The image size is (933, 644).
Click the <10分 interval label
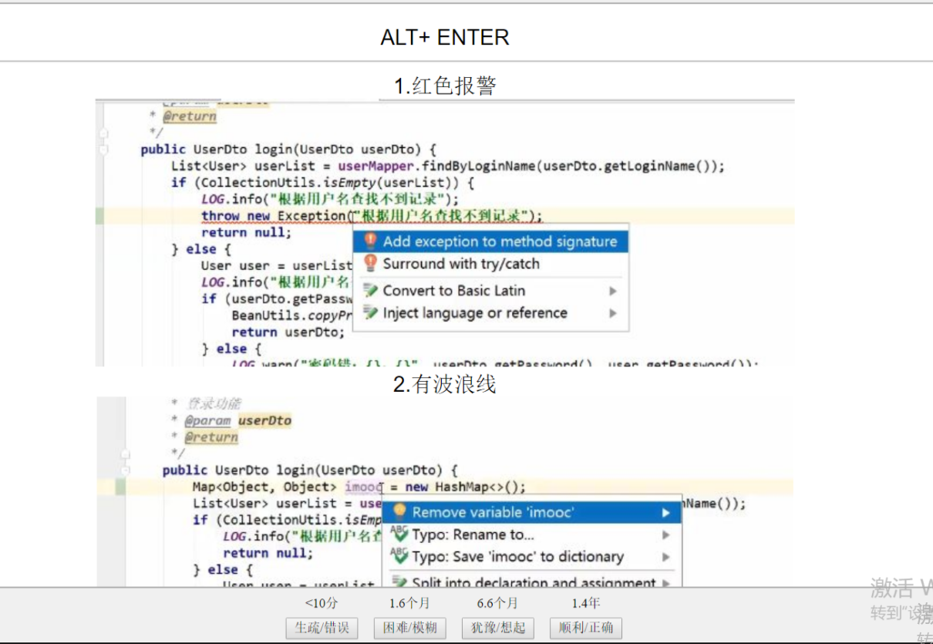[x=321, y=603]
